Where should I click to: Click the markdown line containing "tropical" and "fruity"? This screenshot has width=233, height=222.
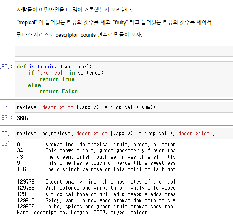coord(114,22)
